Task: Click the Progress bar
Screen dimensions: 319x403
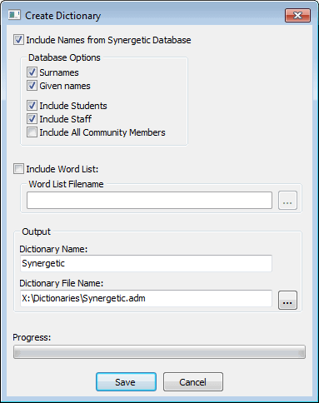Action: [159, 352]
